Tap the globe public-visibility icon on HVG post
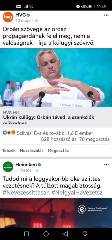Image resolution: width=112 pixels, height=240 pixels. [x=36, y=21]
